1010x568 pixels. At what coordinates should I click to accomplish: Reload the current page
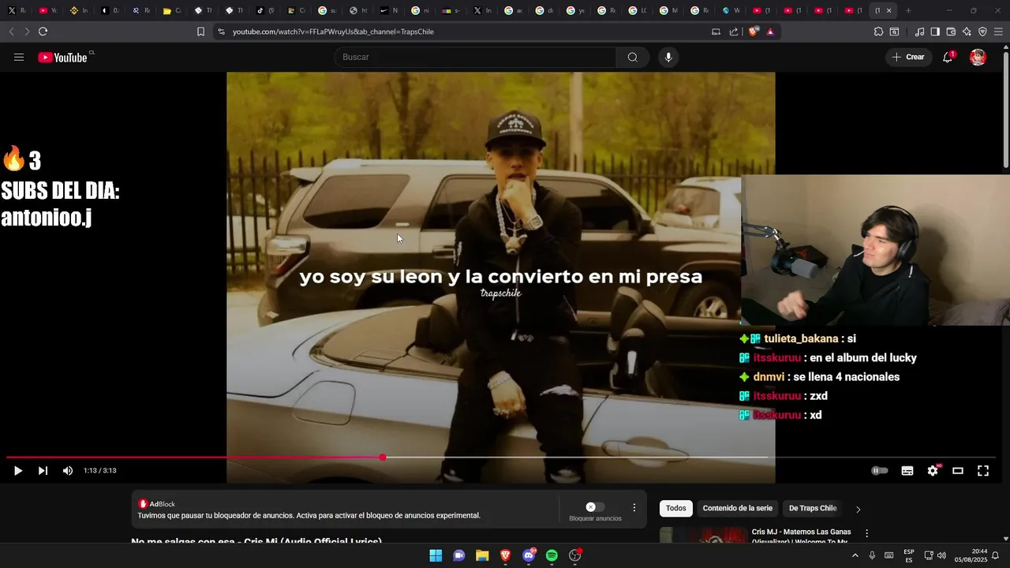click(x=43, y=32)
